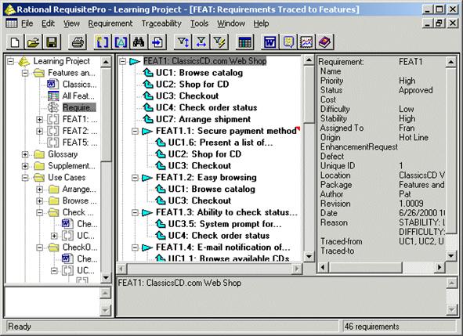
Task: Click the Origin value Hot Line
Action: pyautogui.click(x=414, y=137)
